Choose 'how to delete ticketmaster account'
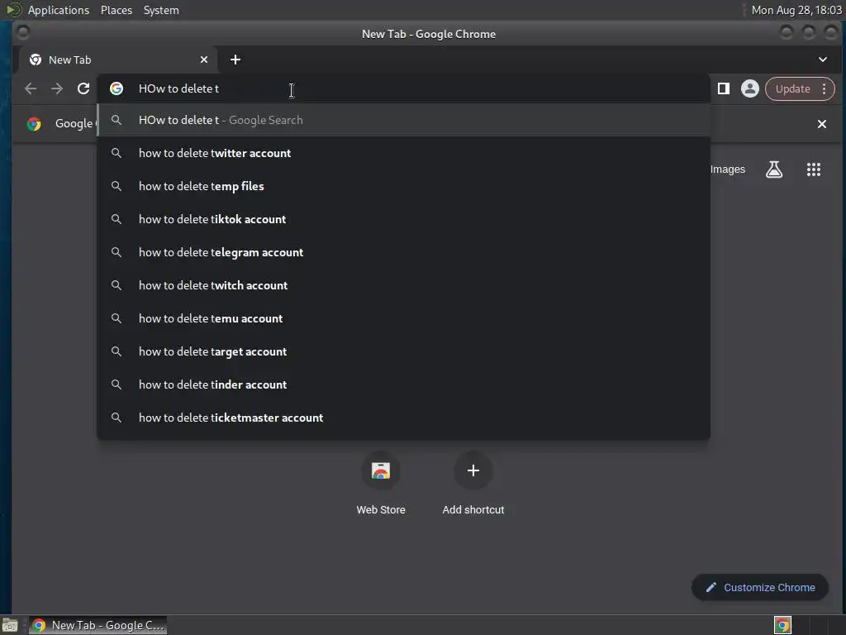The image size is (846, 635). (x=403, y=418)
